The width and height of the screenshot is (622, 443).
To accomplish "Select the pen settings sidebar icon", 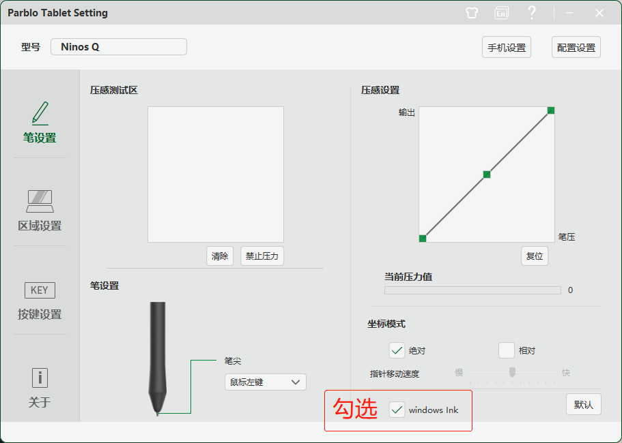I will click(x=40, y=113).
